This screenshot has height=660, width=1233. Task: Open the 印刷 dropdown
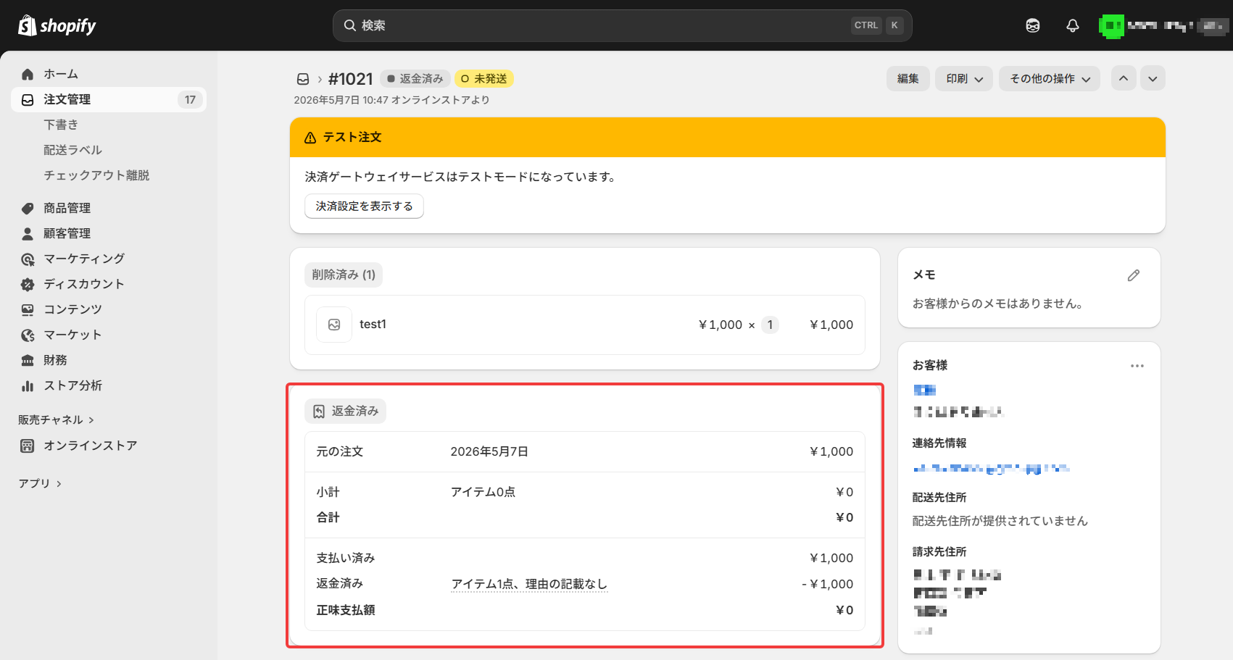(x=964, y=78)
